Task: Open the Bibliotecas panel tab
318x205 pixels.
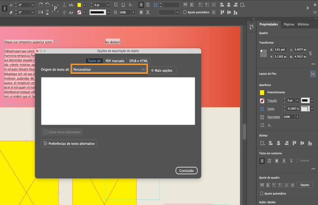Action: (303, 24)
